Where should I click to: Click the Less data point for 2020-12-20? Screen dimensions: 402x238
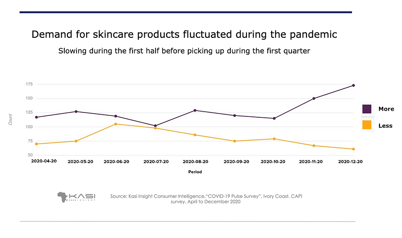click(x=353, y=149)
